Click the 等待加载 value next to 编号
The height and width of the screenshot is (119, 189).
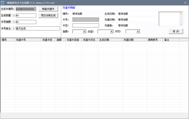coord(77,14)
